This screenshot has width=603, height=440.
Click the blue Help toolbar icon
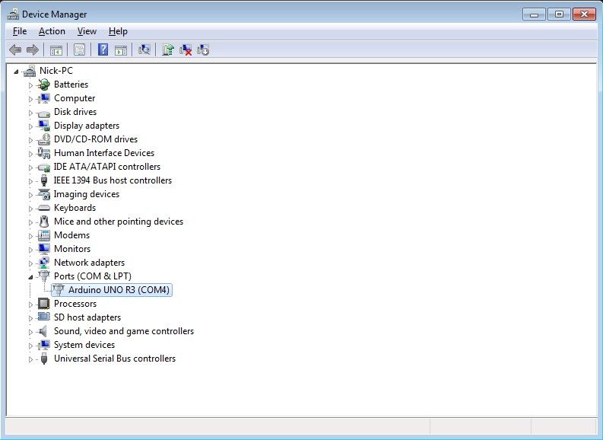103,50
